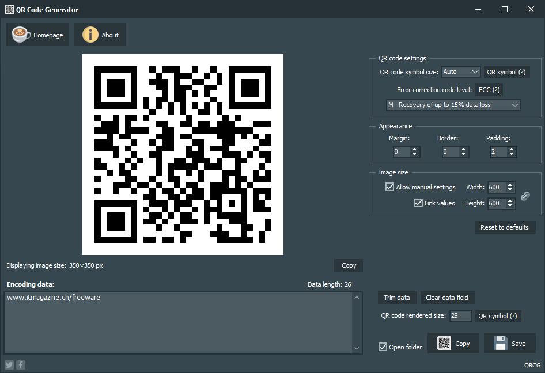Disable the Link values checkbox
This screenshot has height=373, width=545.
pyautogui.click(x=418, y=203)
